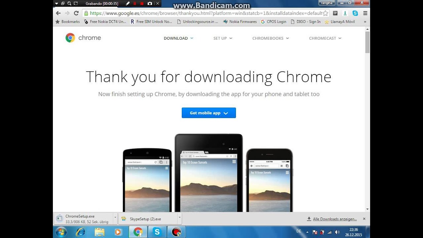The width and height of the screenshot is (423, 238).
Task: Expand the CHROMECAST navigation menu
Action: click(325, 38)
